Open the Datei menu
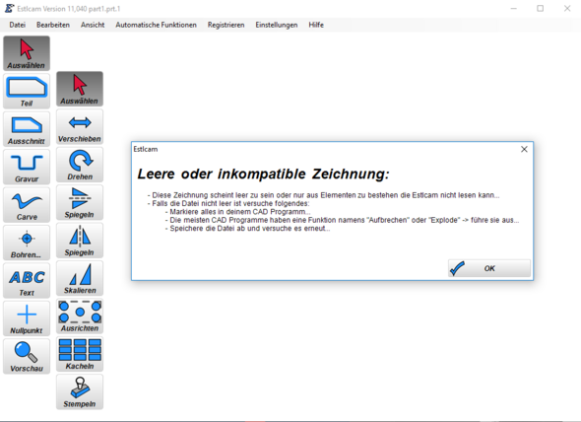 point(18,25)
